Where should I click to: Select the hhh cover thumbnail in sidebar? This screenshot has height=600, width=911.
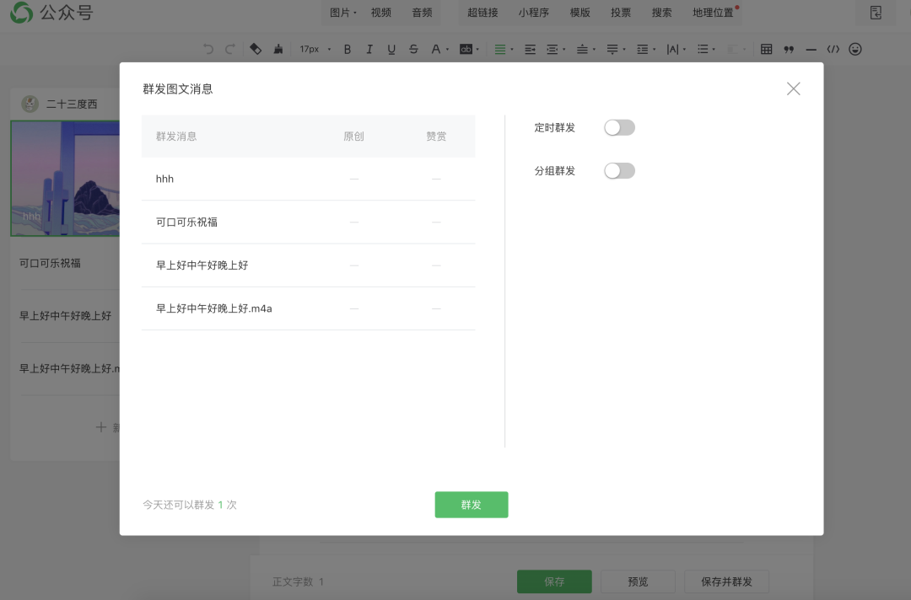[x=65, y=178]
